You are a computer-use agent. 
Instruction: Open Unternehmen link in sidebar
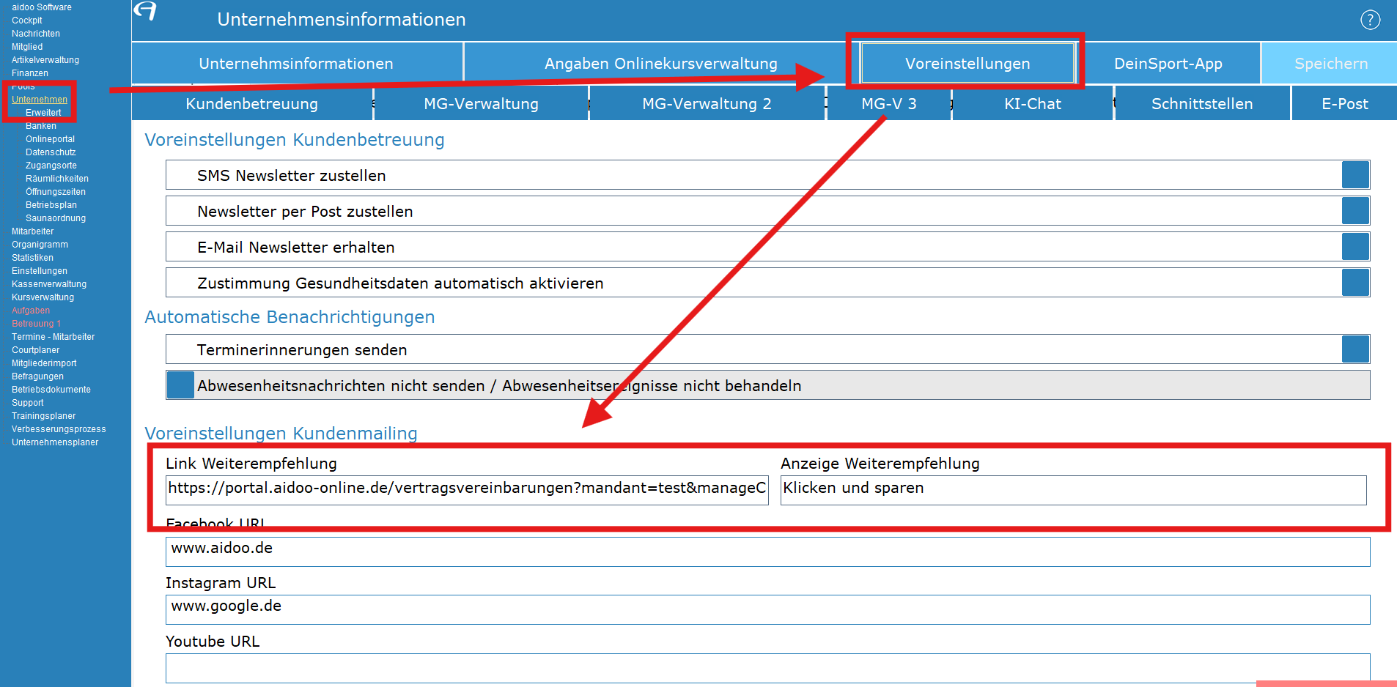40,100
